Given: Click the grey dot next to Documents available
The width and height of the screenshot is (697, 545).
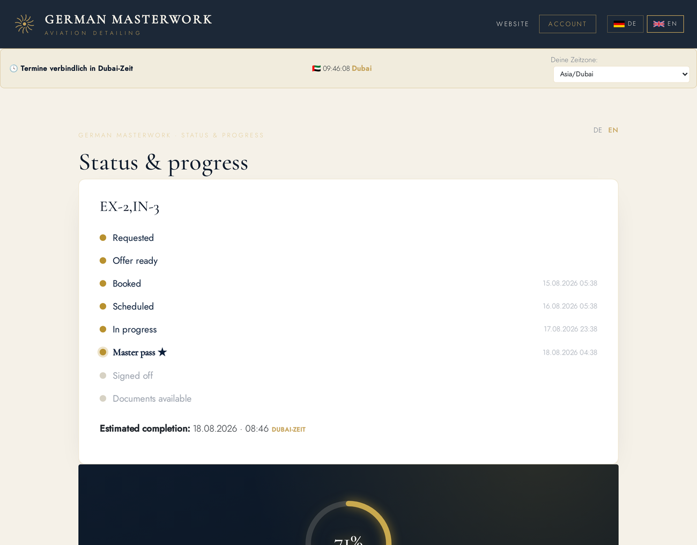Looking at the screenshot, I should pyautogui.click(x=103, y=399).
